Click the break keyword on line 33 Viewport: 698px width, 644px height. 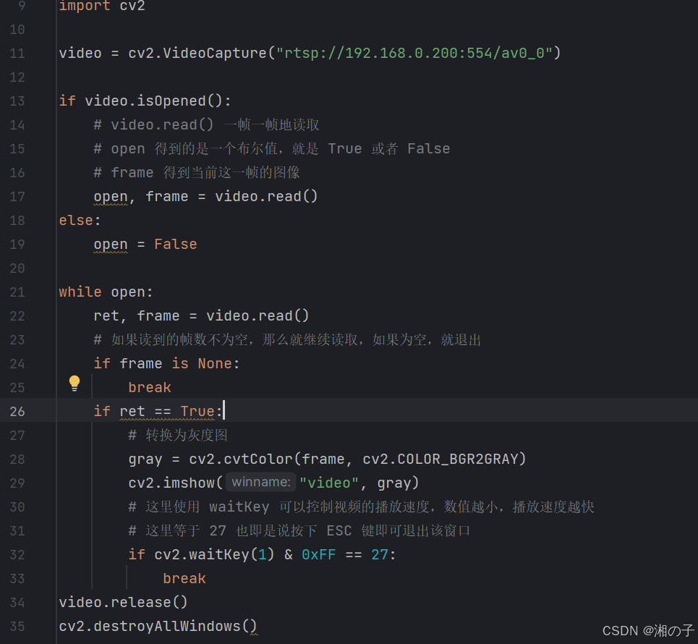(184, 578)
